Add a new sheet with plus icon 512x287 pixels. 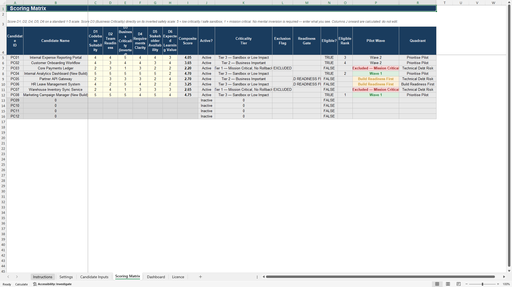point(200,277)
